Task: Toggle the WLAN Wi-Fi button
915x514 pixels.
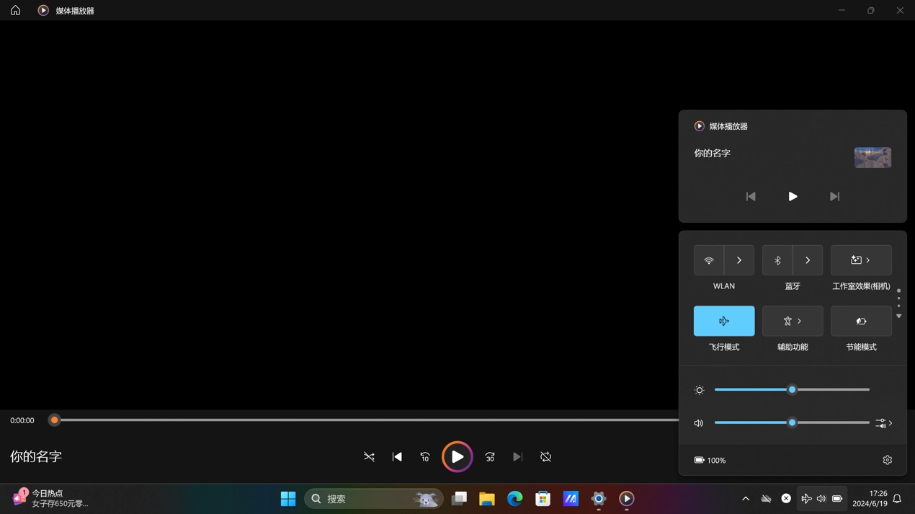Action: coord(709,260)
